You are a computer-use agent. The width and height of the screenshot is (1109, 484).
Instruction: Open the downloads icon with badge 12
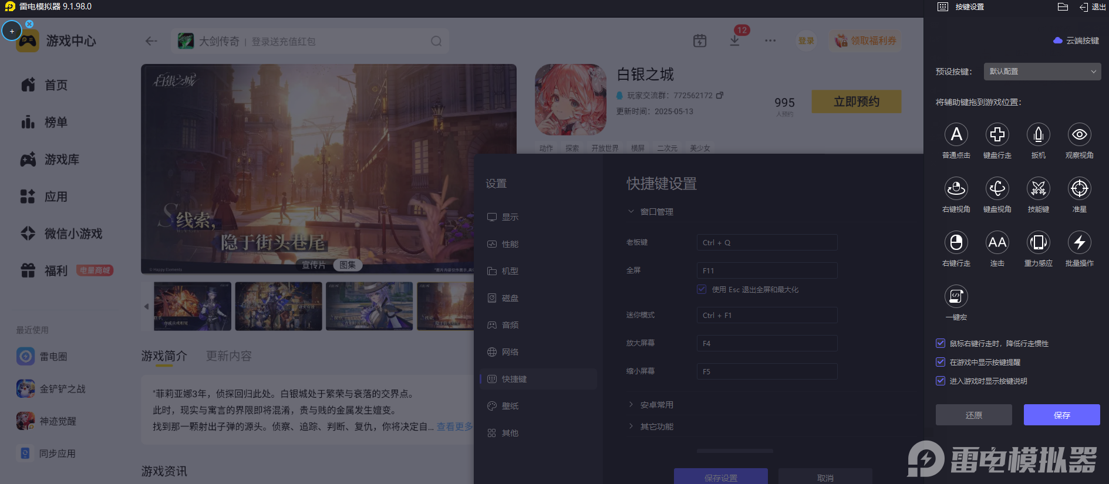point(735,40)
